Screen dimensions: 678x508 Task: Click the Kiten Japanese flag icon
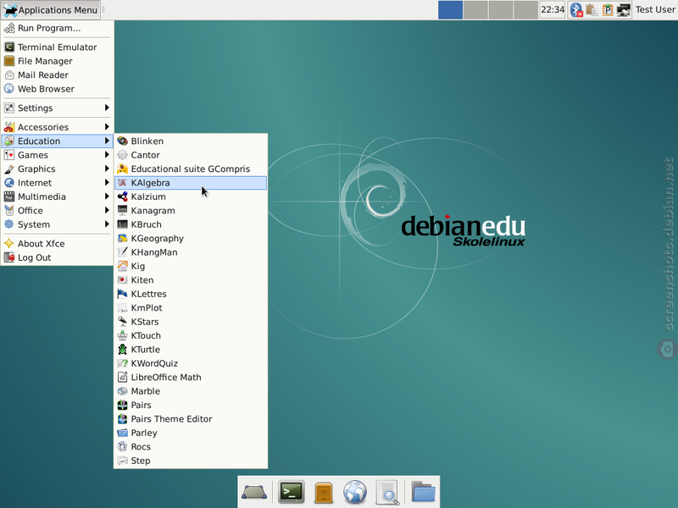pyautogui.click(x=122, y=280)
